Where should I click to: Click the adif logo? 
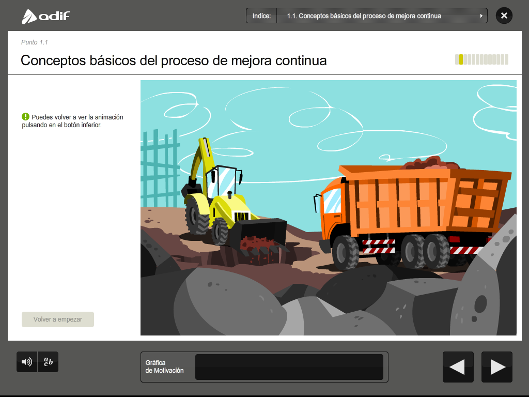(x=45, y=17)
